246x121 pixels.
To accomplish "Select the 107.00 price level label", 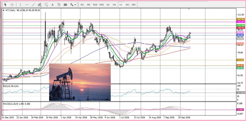I will click(241, 19).
